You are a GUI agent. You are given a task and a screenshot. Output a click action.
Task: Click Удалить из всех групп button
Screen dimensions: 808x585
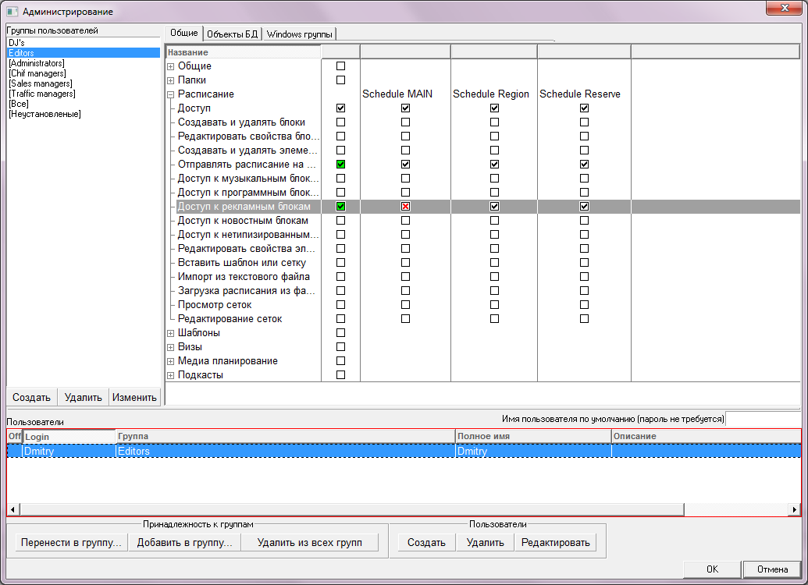click(x=310, y=543)
